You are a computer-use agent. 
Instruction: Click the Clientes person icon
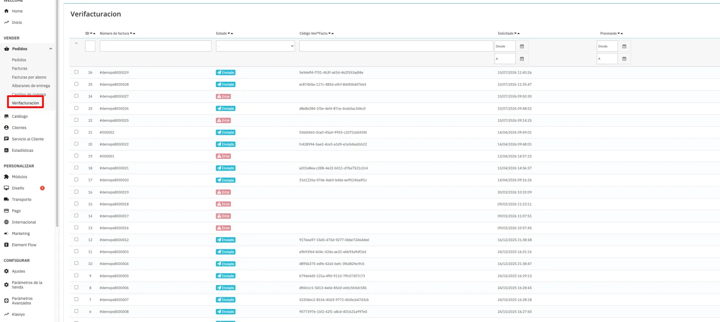(6, 128)
